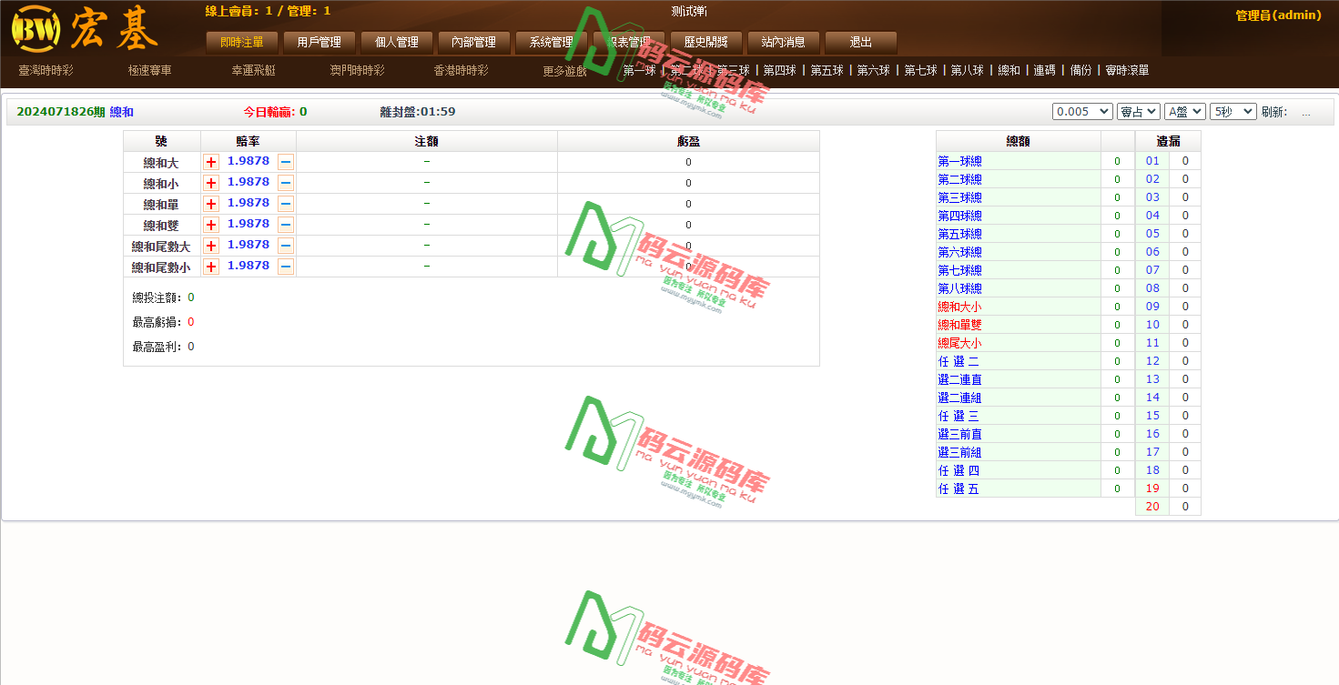
Task: Click the plus icon next to 總和單
Action: pos(210,203)
